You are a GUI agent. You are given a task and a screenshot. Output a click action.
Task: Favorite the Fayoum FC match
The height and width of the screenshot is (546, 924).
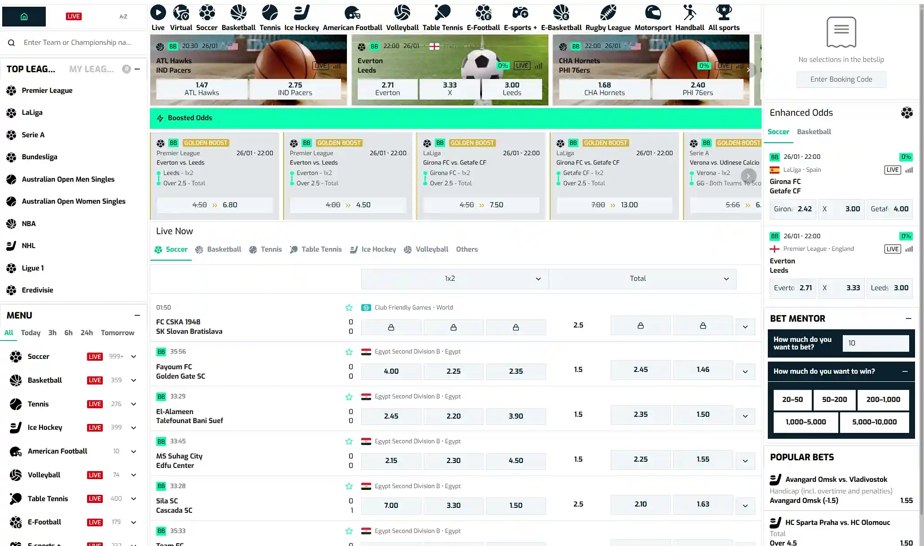[349, 352]
